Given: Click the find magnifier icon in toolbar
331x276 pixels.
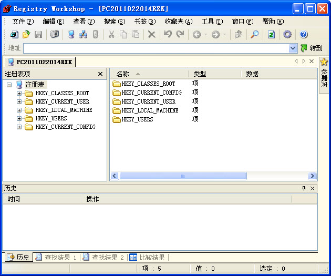Looking at the screenshot, I should click(x=254, y=34).
